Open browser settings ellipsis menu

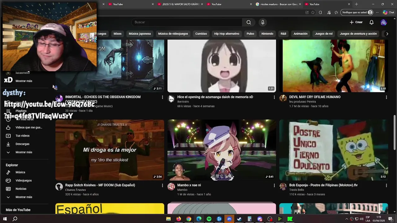[377, 12]
